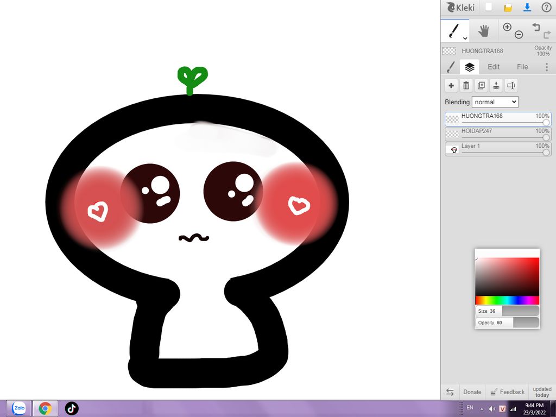Open Zalo from the taskbar
The width and height of the screenshot is (556, 417).
19,408
